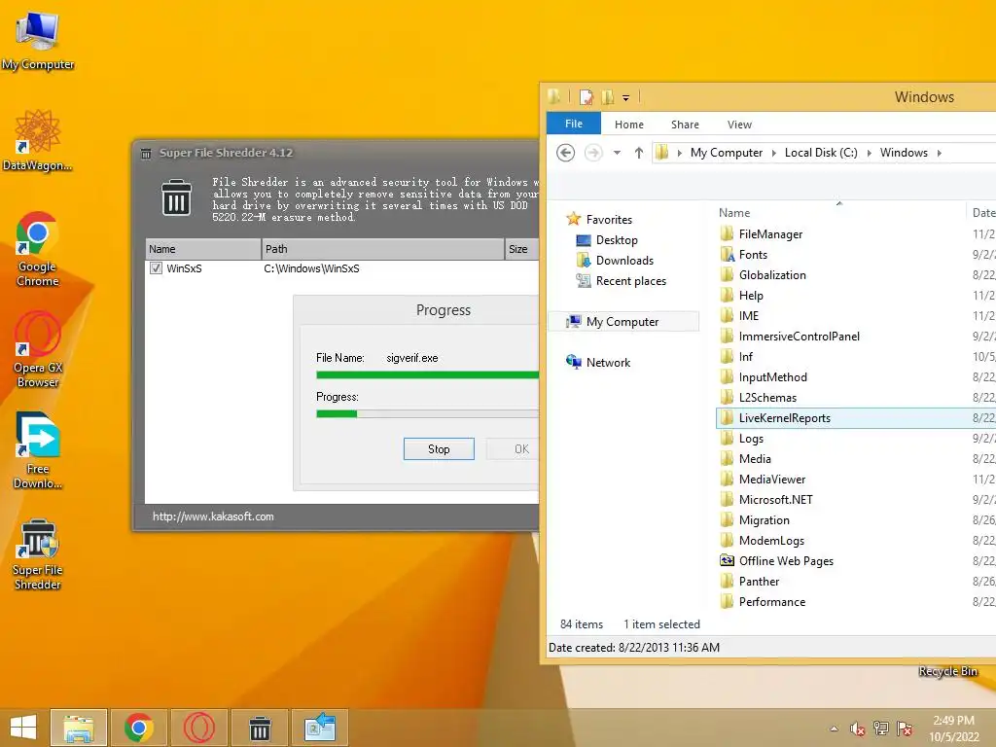Expand breadcrumb arrow after Local Disk (C:)
The width and height of the screenshot is (996, 747).
point(869,153)
